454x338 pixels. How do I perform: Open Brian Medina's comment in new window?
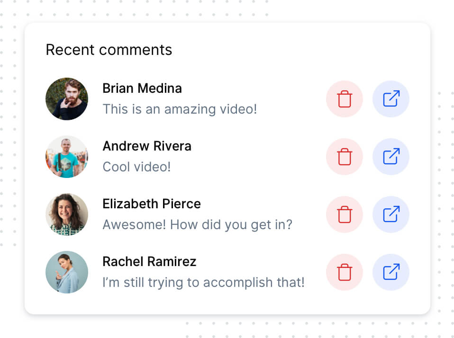tap(391, 99)
